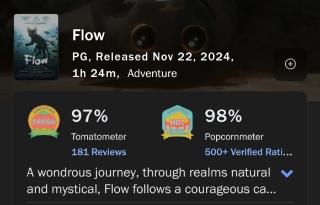Click the cat's right eye in hero image
Viewport: 320px width, 205px height.
[x=194, y=39]
